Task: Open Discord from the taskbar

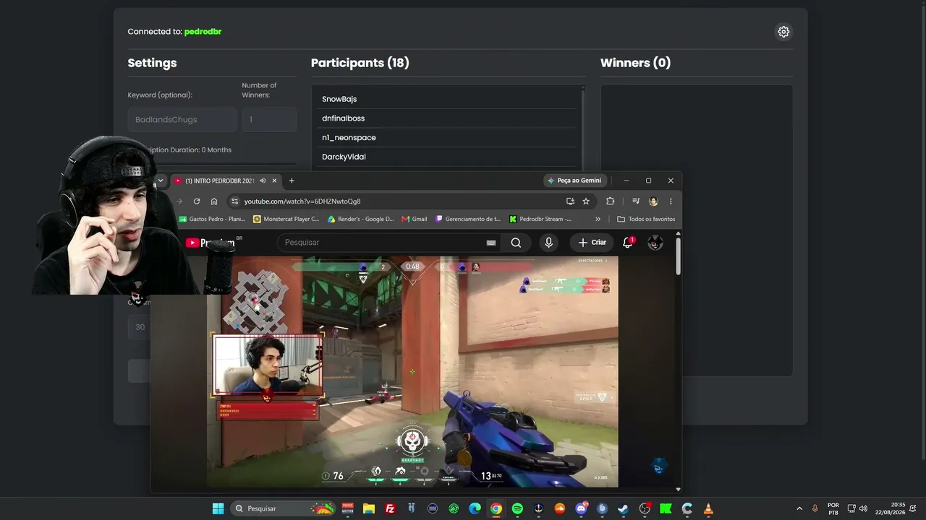Action: [x=581, y=508]
